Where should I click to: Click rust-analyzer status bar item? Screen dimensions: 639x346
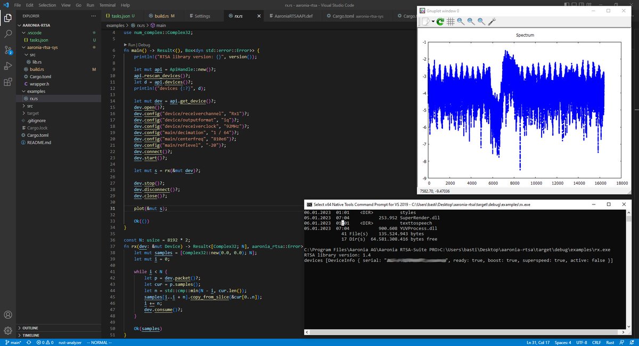(x=70, y=342)
